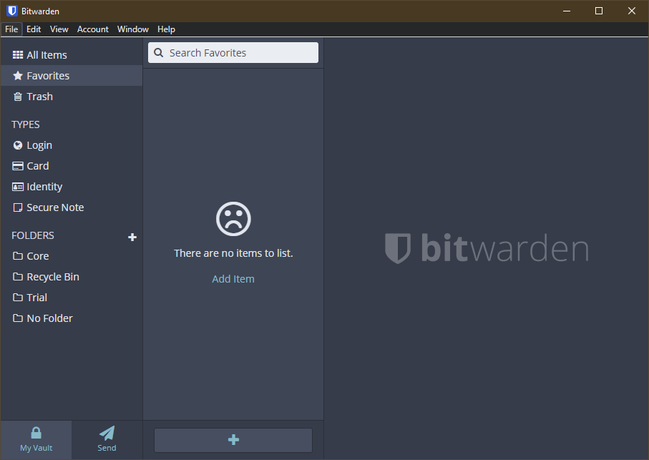Click the plus button below the item list

point(233,440)
